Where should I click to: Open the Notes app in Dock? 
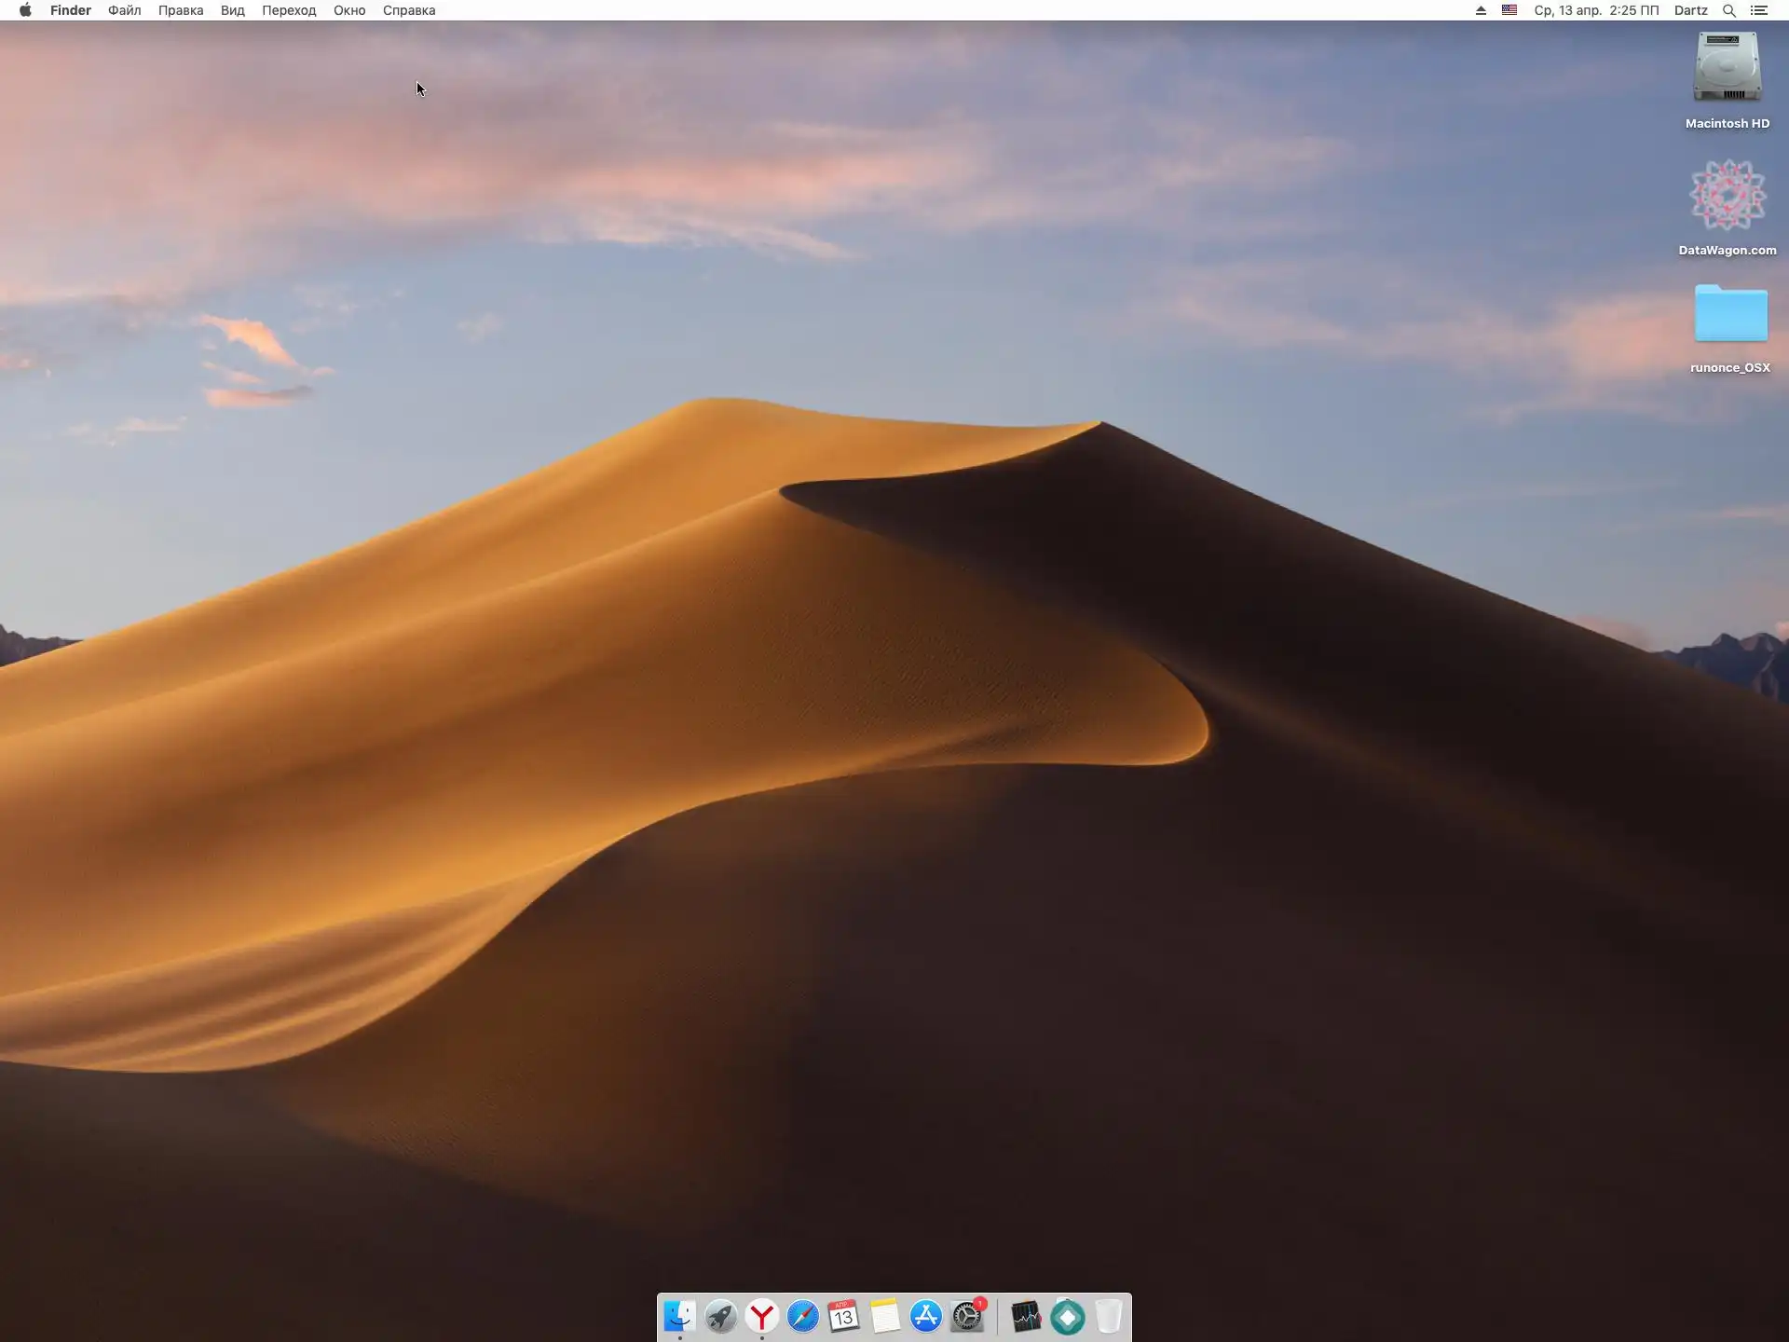coord(885,1316)
